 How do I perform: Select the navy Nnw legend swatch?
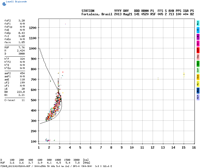pyautogui.click(x=198, y=91)
